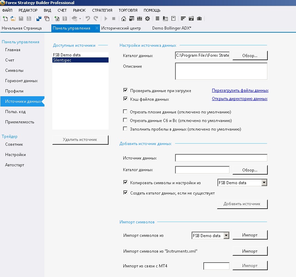Image resolution: width=296 pixels, height=277 pixels.
Task: Open the РЕДАКТОР menu
Action: coord(28,10)
